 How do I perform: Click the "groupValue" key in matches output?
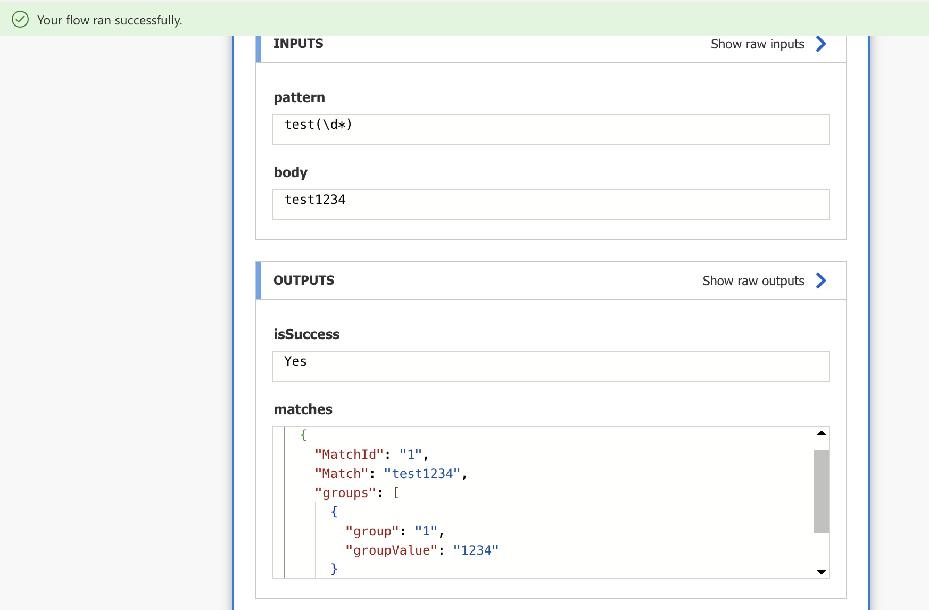(x=391, y=550)
